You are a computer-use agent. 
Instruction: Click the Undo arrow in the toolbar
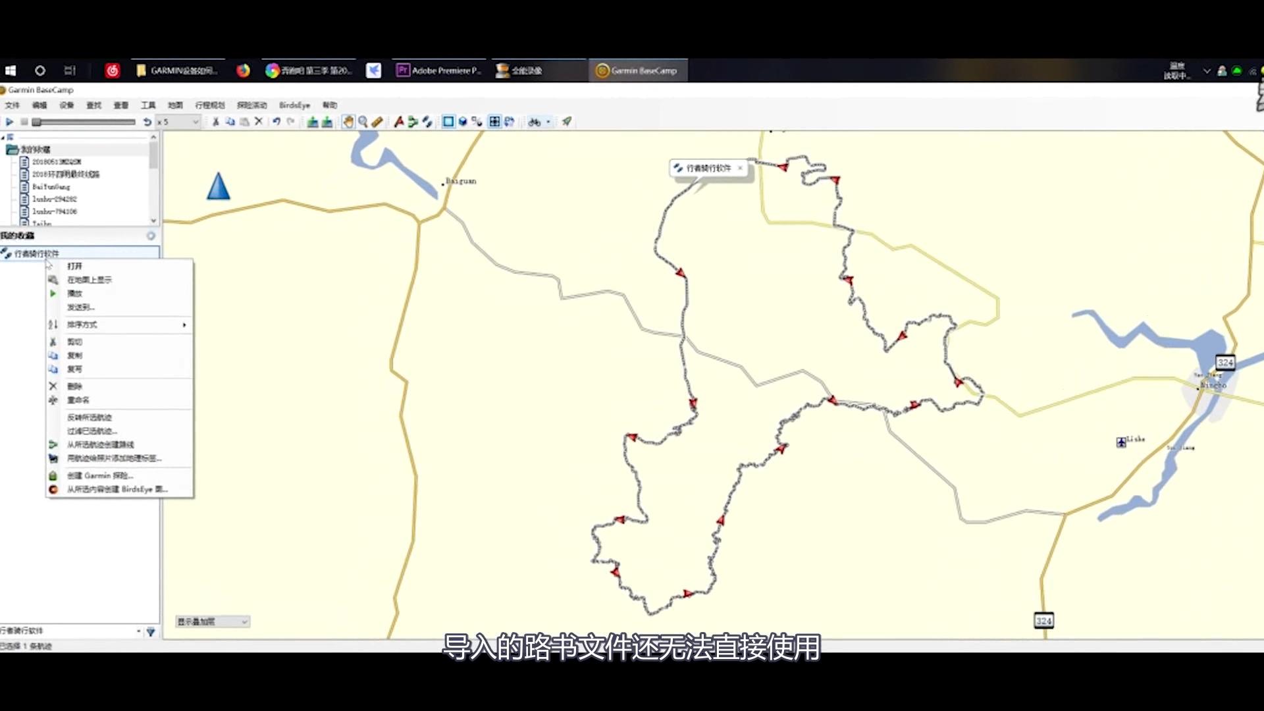276,121
